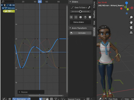
Task: Collapse the top RIG channel with its triangle
Action: point(2,5)
